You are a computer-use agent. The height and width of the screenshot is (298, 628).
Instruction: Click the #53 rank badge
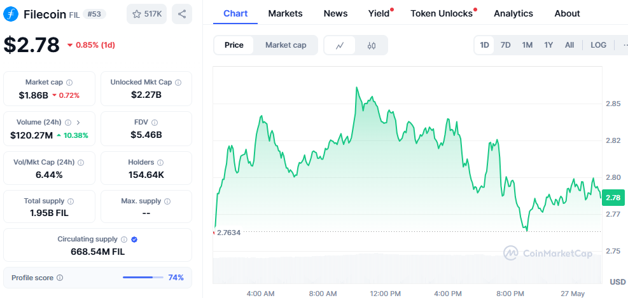point(95,15)
